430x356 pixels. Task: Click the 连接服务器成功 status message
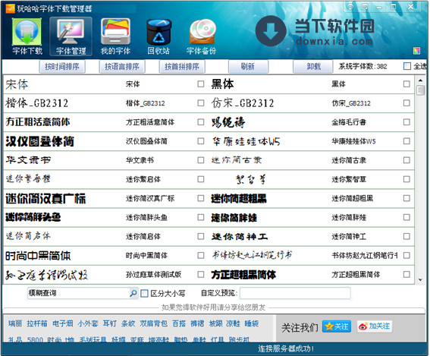(x=285, y=349)
